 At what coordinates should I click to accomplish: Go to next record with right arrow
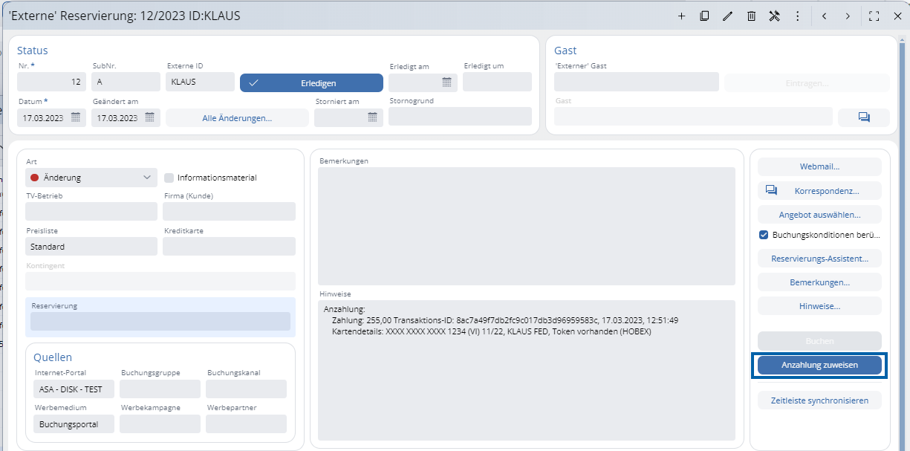848,16
